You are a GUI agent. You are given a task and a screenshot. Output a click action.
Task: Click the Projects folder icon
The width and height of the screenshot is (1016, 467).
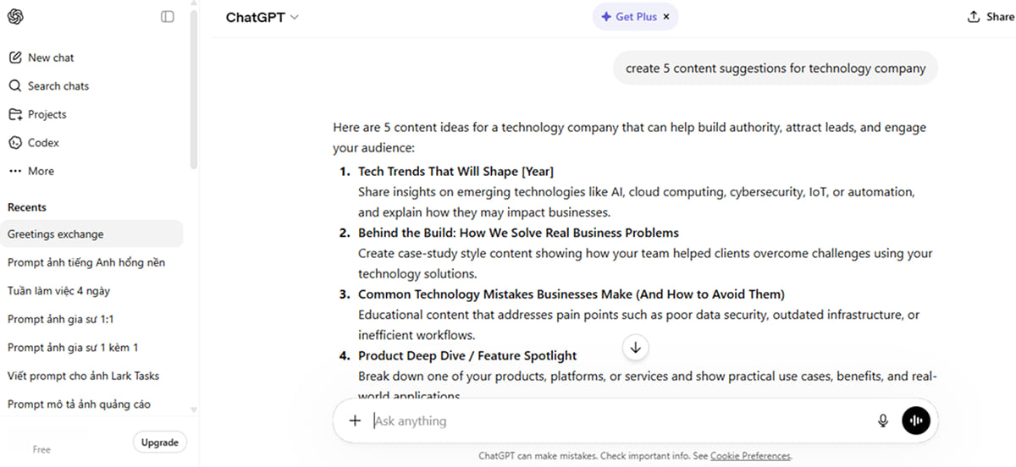click(15, 114)
